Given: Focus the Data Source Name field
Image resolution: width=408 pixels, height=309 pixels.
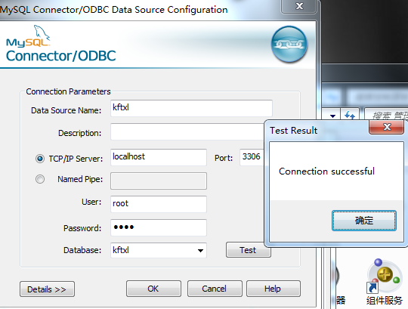Looking at the screenshot, I should tap(191, 108).
